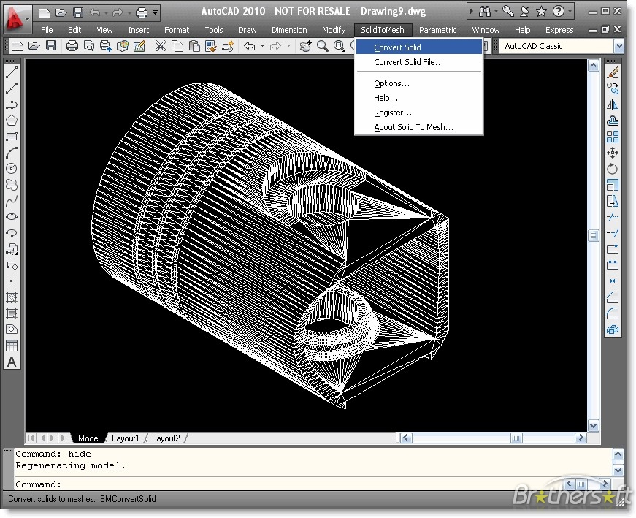Open About Solid To Mesh entry
The image size is (636, 518).
coord(419,127)
